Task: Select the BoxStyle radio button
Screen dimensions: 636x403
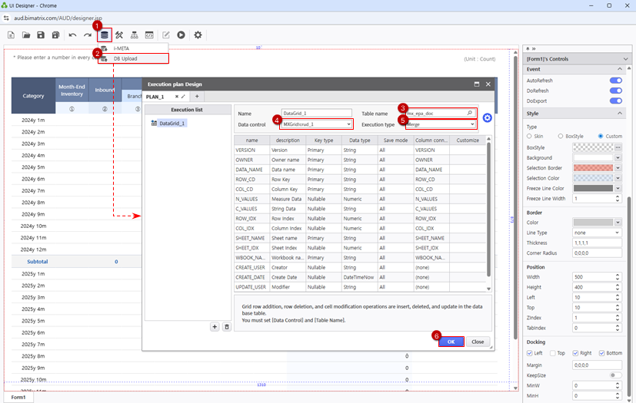Action: (x=561, y=136)
